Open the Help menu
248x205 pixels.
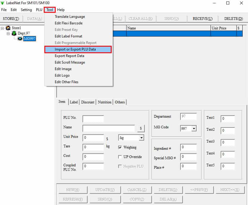[x=61, y=10]
